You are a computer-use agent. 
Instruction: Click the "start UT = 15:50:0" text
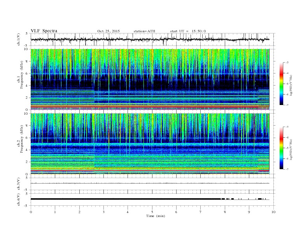[188, 31]
